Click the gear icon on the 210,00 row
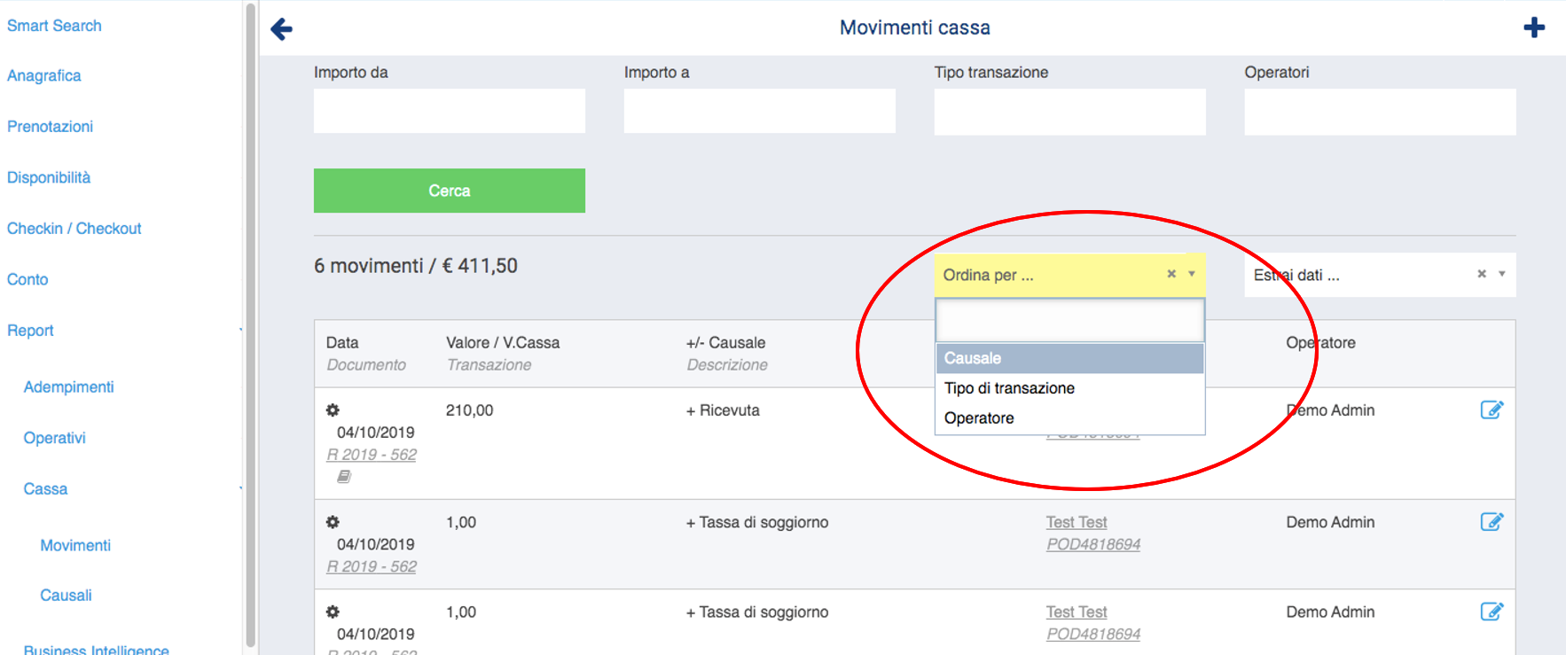The height and width of the screenshot is (655, 1566). tap(333, 410)
